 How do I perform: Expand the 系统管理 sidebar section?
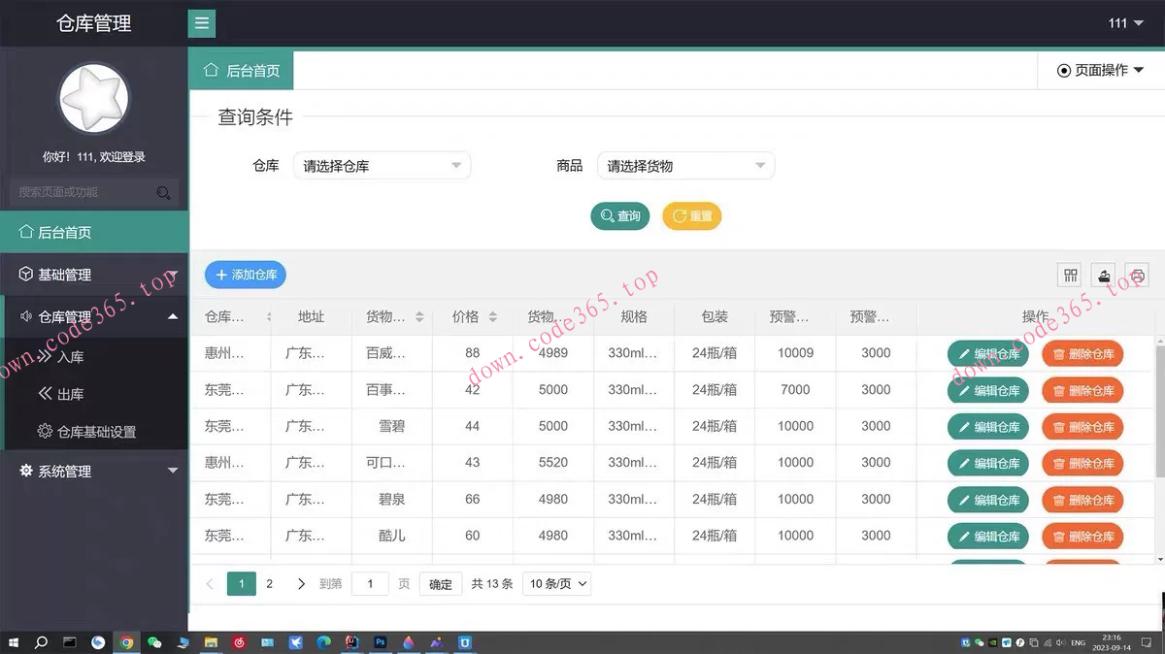(x=173, y=471)
